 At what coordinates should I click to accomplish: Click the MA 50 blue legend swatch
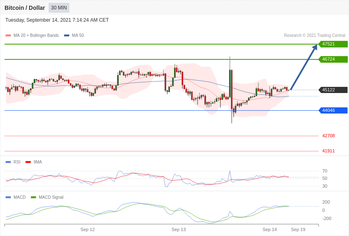[67, 36]
